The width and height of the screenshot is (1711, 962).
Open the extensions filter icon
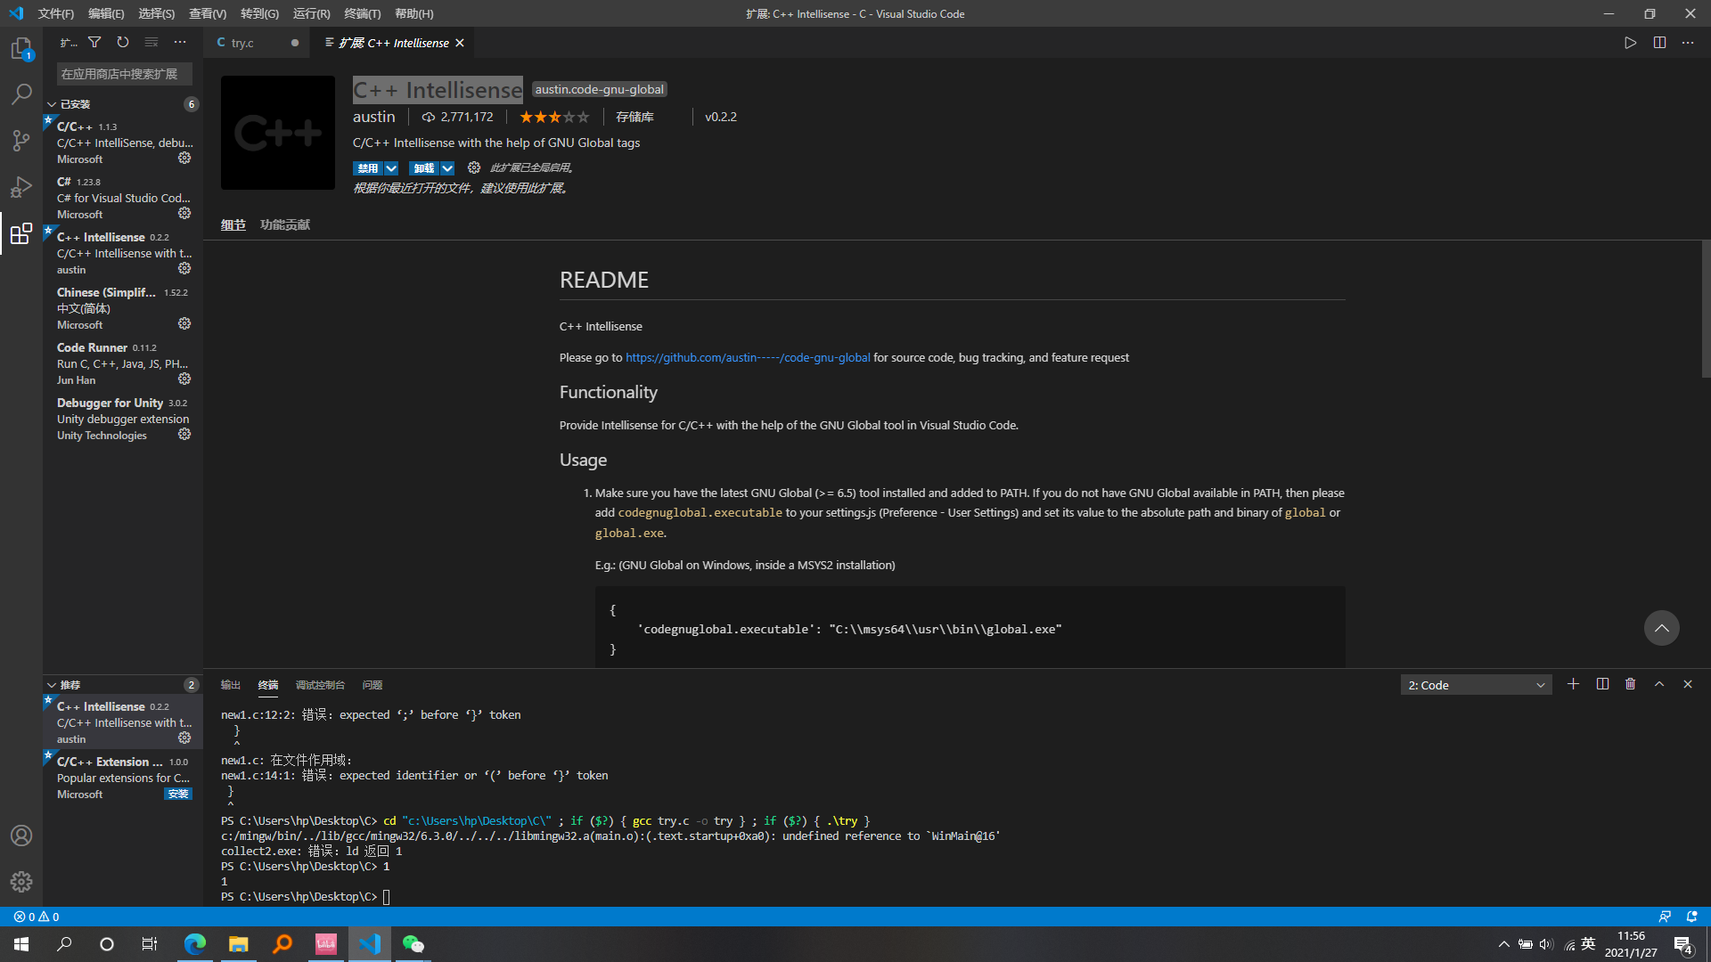coord(94,42)
